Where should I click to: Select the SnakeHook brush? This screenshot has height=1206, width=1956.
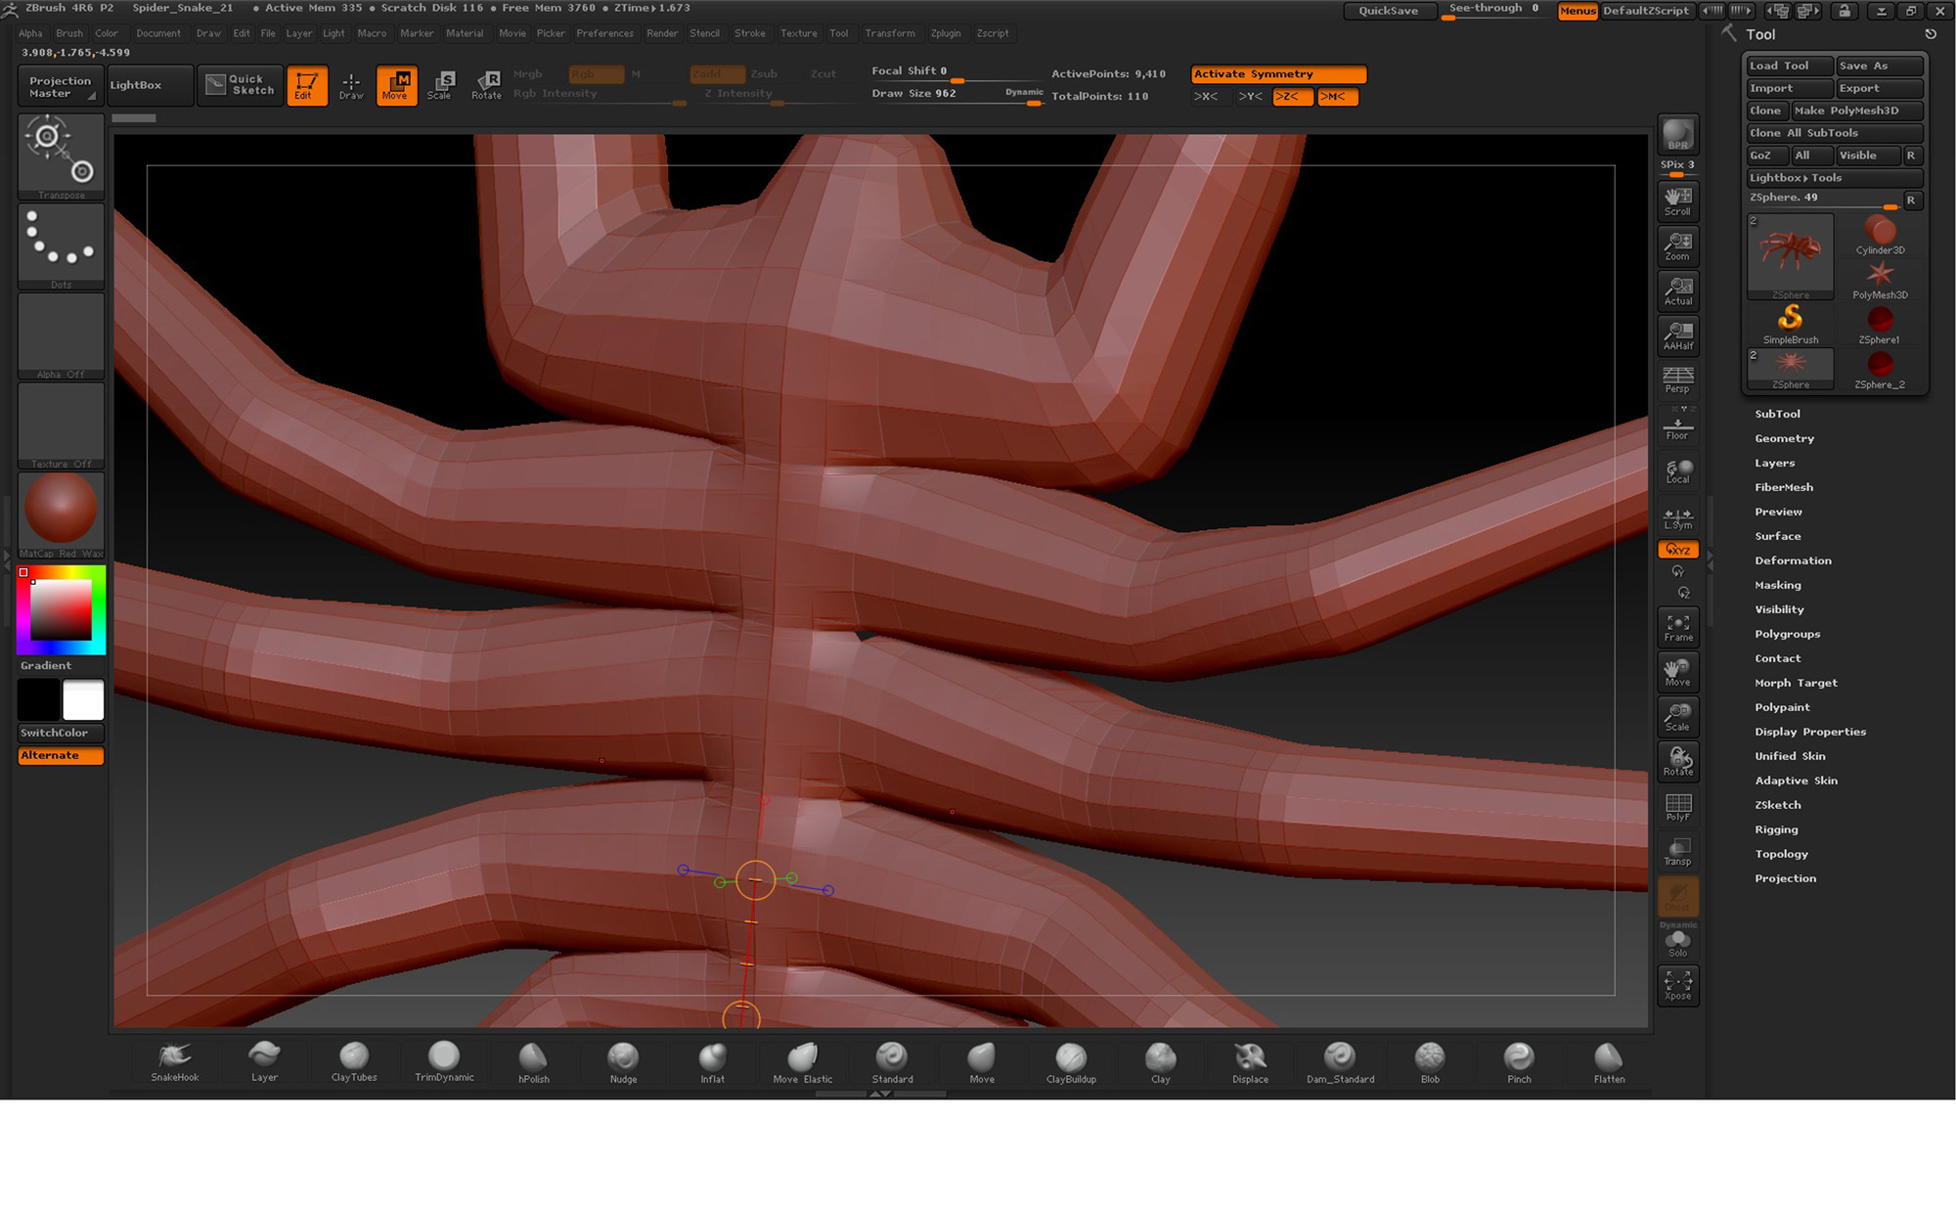click(x=174, y=1061)
